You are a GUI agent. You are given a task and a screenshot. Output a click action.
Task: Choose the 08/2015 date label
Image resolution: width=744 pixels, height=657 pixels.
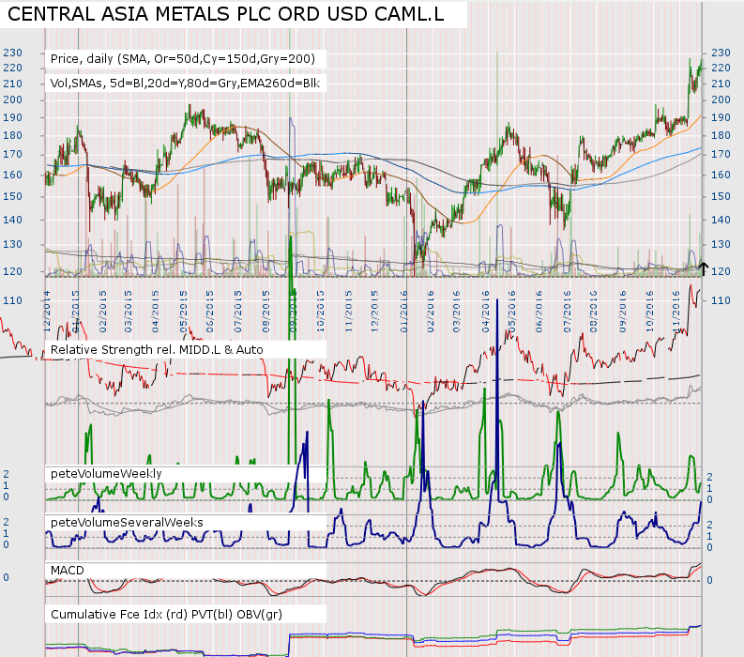click(266, 312)
